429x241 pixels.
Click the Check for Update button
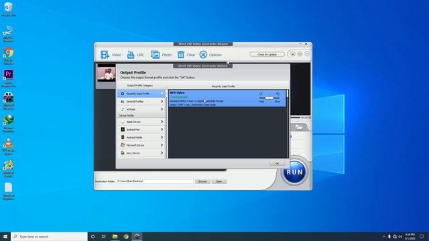(267, 54)
